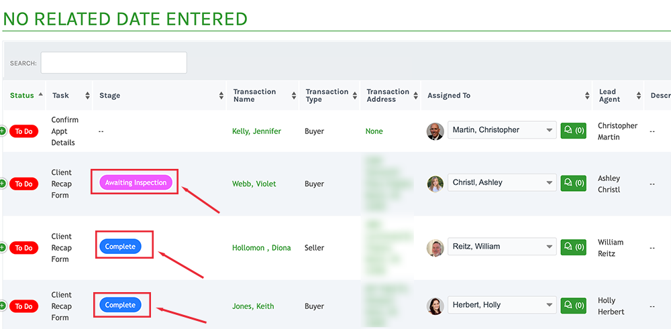Viewport: 671px width, 329px height.
Task: Expand the Confirm Appt Details row plus icon
Action: click(x=2, y=131)
